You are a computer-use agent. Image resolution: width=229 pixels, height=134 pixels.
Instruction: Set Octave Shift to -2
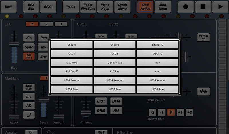(x=152, y=112)
